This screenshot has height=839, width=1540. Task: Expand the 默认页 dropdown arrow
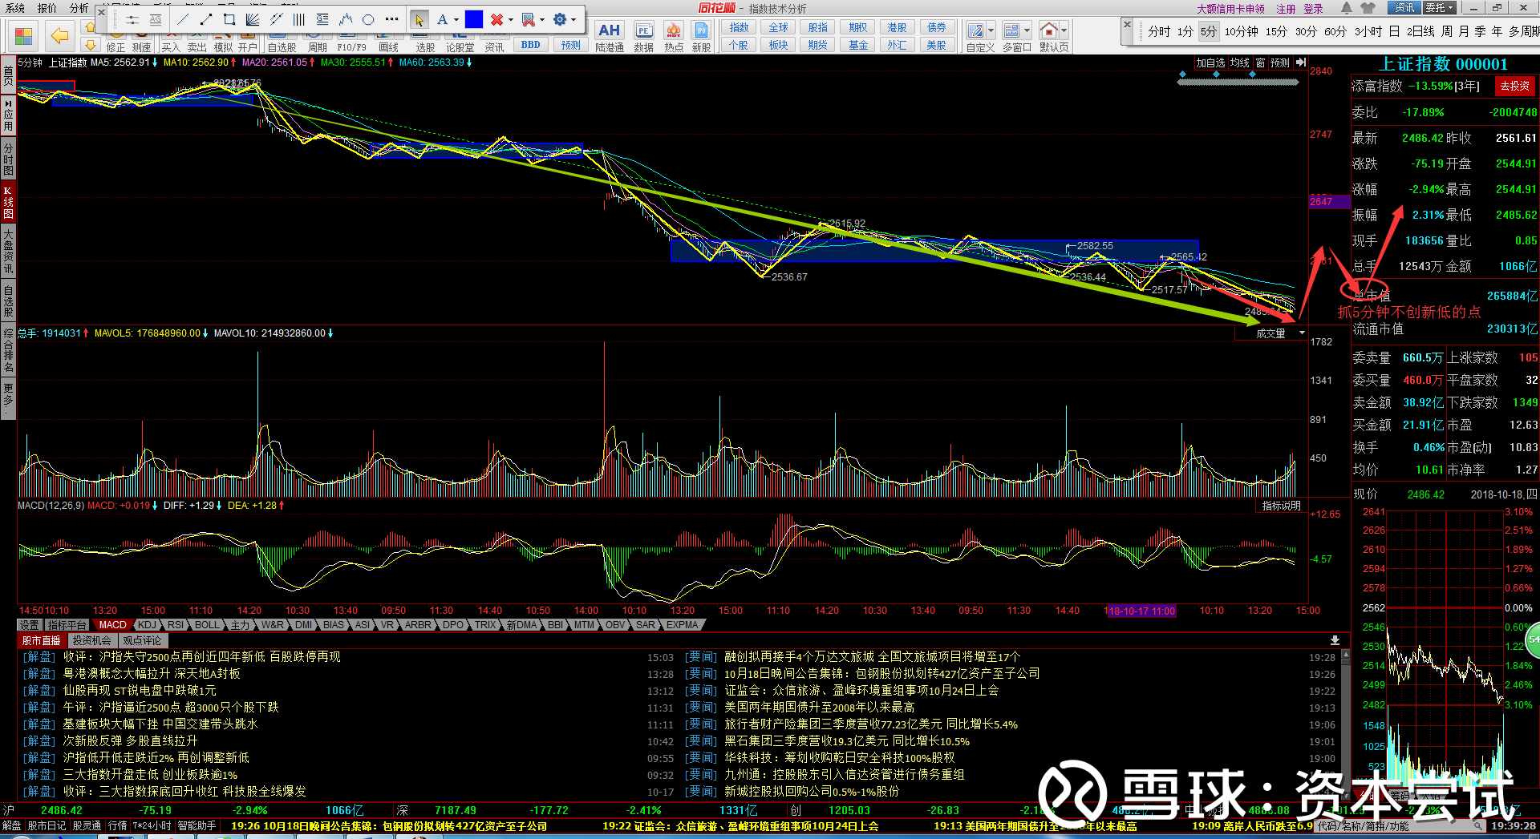1064,30
